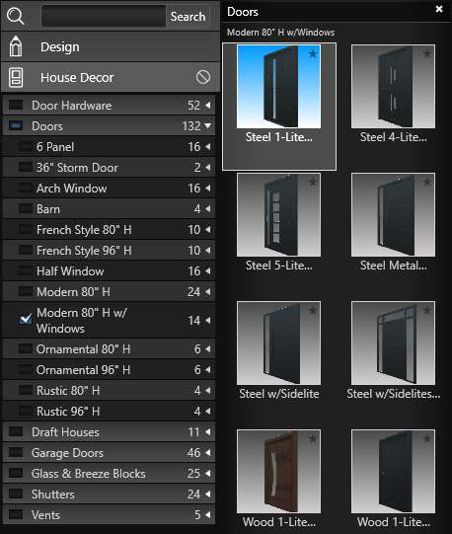Click the clear filter circle-slash icon

point(203,77)
